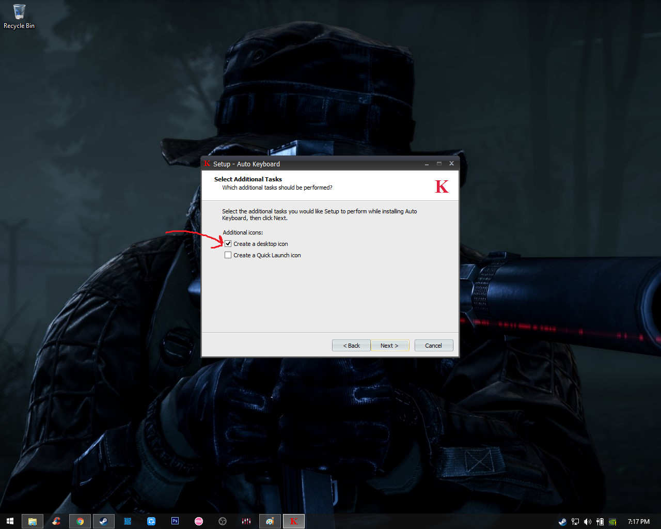
Task: Open the clock showing 7:17 PM
Action: pyautogui.click(x=639, y=522)
